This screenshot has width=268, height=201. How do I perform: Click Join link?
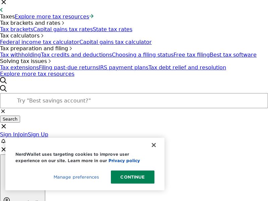[x=23, y=135]
